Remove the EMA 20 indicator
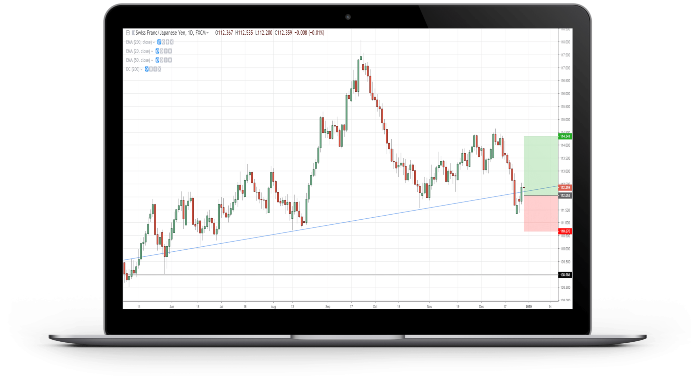 170,51
